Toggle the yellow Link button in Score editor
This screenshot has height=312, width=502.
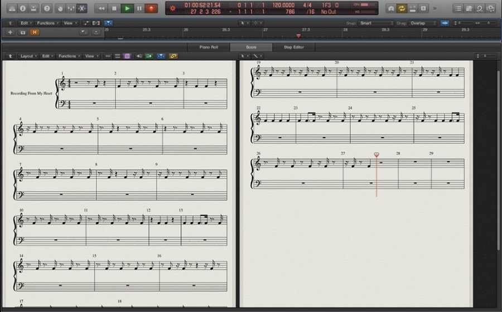[173, 56]
